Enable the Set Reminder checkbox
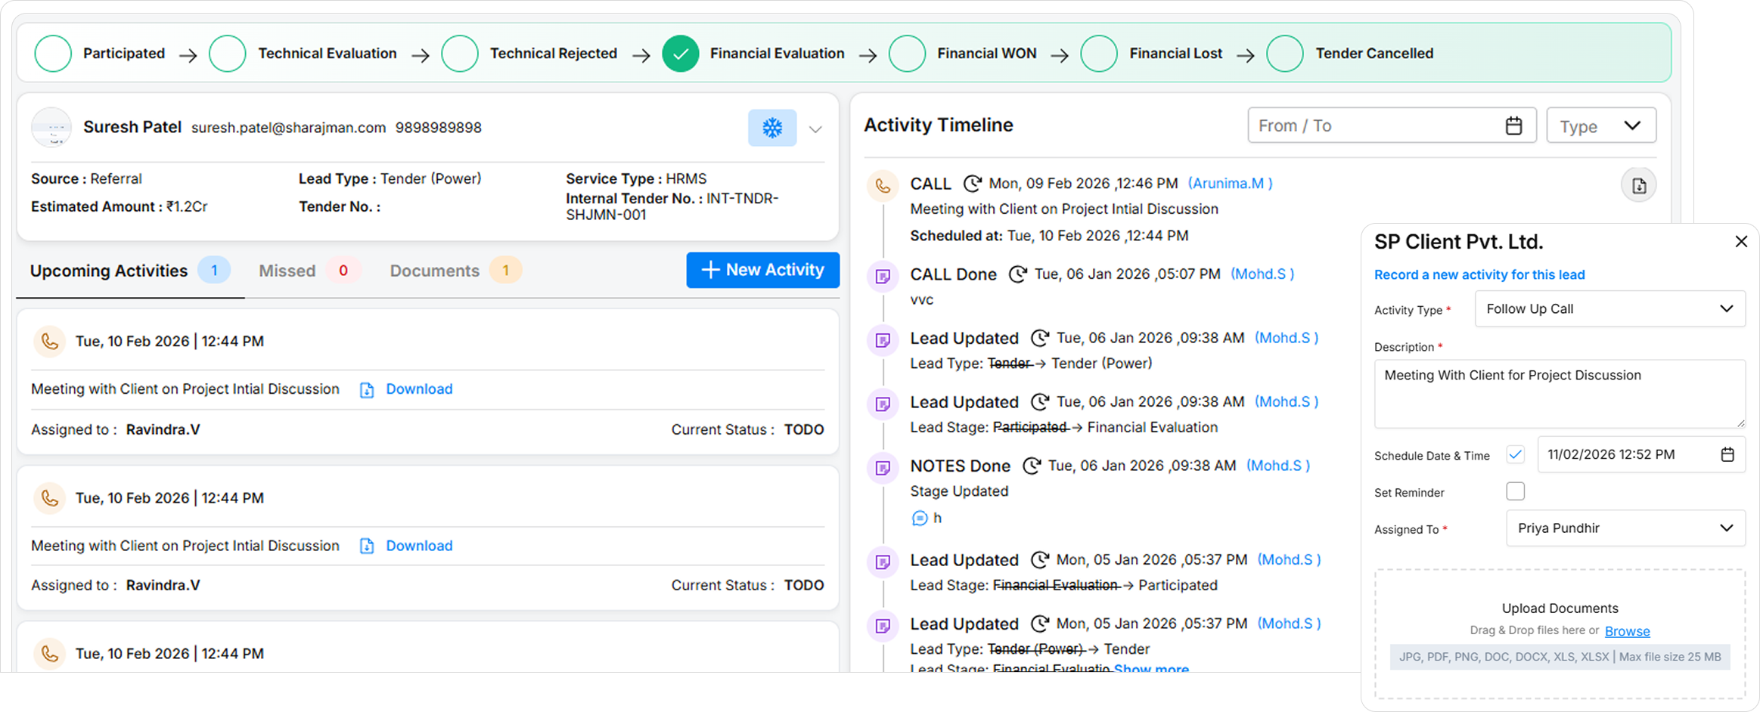This screenshot has width=1760, height=712. (x=1515, y=491)
